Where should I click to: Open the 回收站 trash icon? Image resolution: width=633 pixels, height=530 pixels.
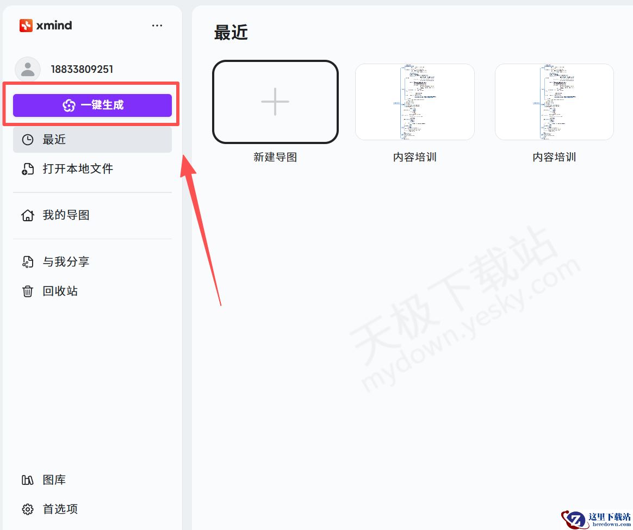tap(27, 291)
